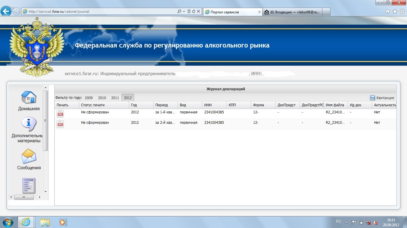
Task: Filter declarations by year 2011
Action: 115,98
